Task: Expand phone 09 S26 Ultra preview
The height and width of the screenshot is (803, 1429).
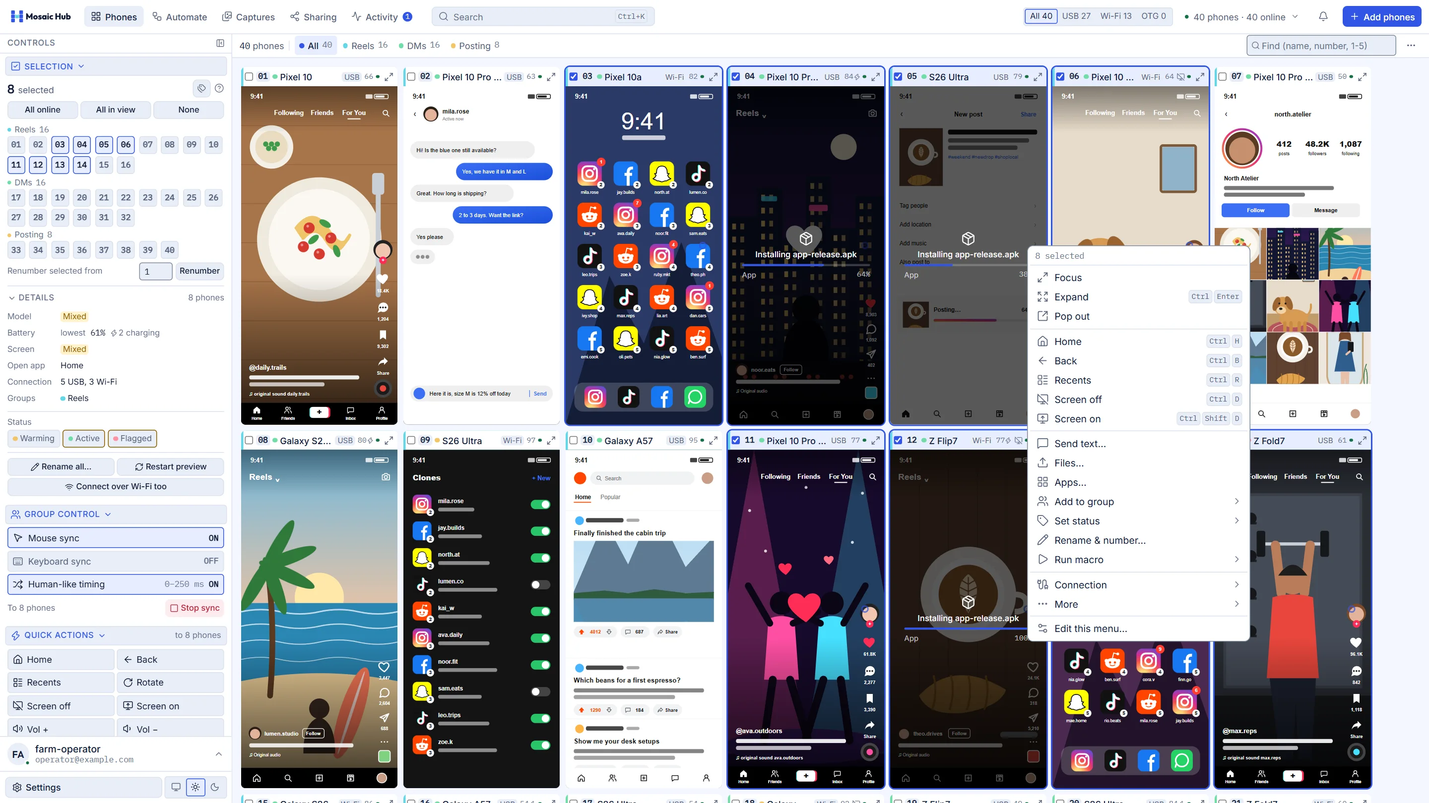Action: coord(551,441)
